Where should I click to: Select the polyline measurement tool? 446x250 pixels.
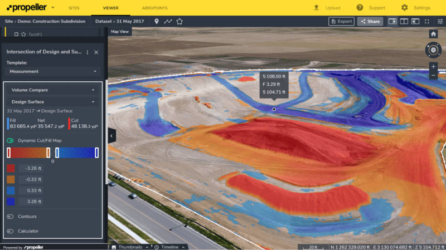168,21
